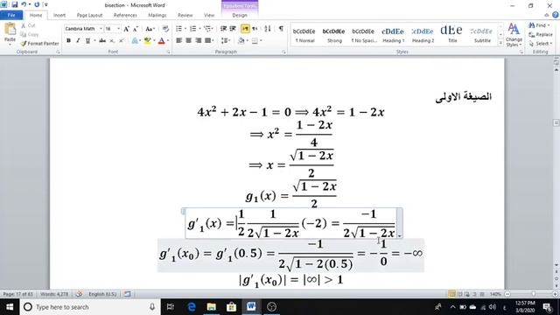Toggle Underline formatting
The height and width of the screenshot is (315, 560).
click(x=87, y=41)
